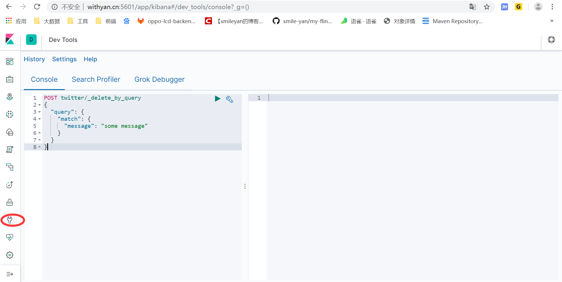Switch to the Search Profiler tab
Image resolution: width=562 pixels, height=282 pixels.
[x=96, y=79]
